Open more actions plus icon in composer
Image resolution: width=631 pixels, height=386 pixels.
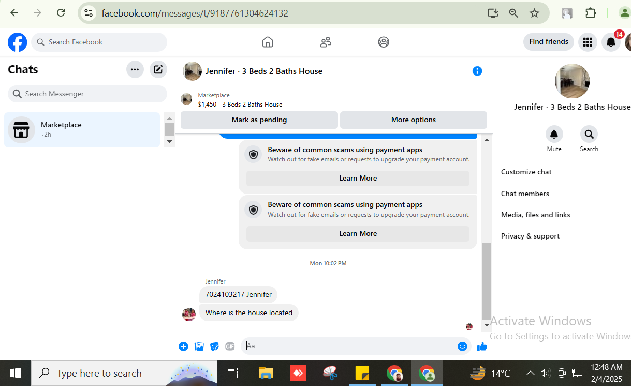[183, 346]
